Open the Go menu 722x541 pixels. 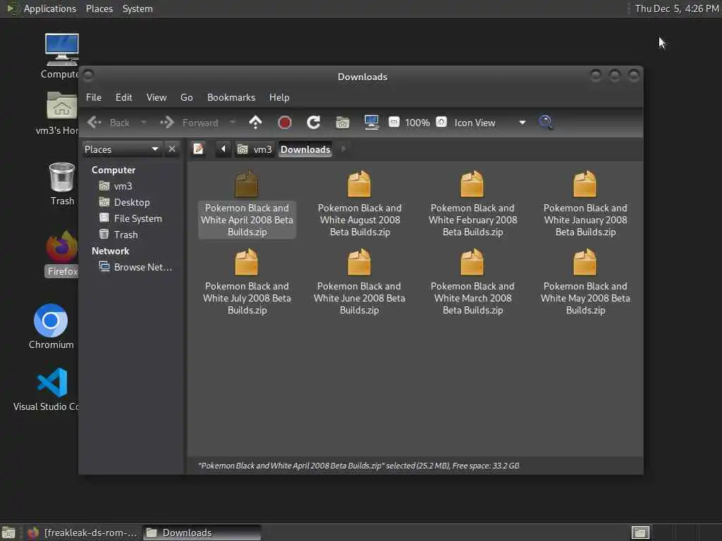pyautogui.click(x=186, y=97)
